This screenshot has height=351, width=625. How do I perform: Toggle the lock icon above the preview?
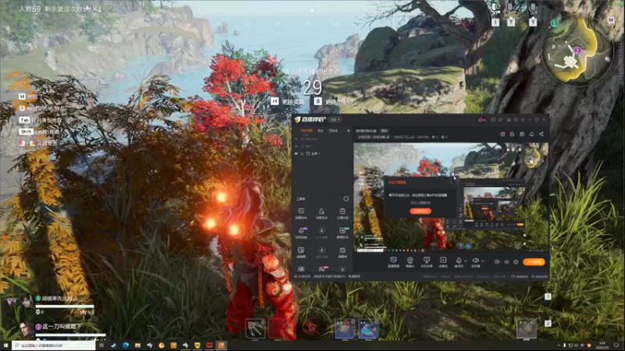(512, 134)
